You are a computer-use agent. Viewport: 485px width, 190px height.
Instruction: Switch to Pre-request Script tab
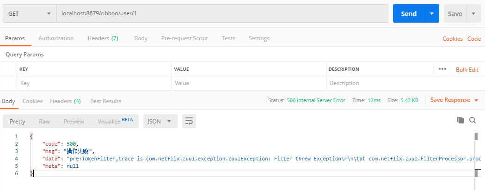184,38
